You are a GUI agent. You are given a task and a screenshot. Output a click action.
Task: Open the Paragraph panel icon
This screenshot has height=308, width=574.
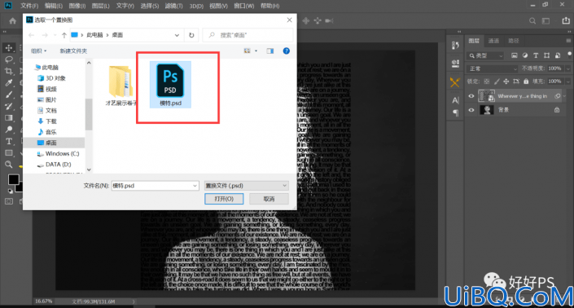(x=455, y=112)
